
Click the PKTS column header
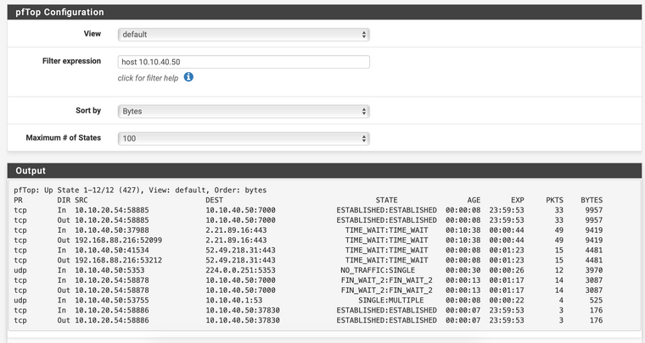pos(554,200)
